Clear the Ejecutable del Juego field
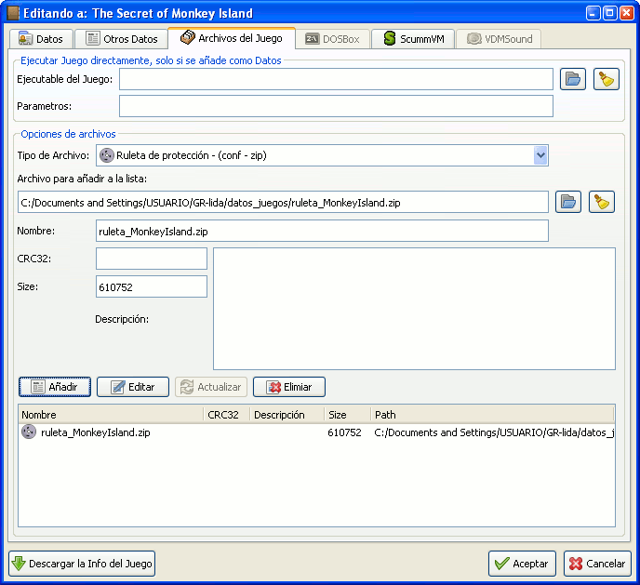640x585 pixels. pyautogui.click(x=607, y=79)
